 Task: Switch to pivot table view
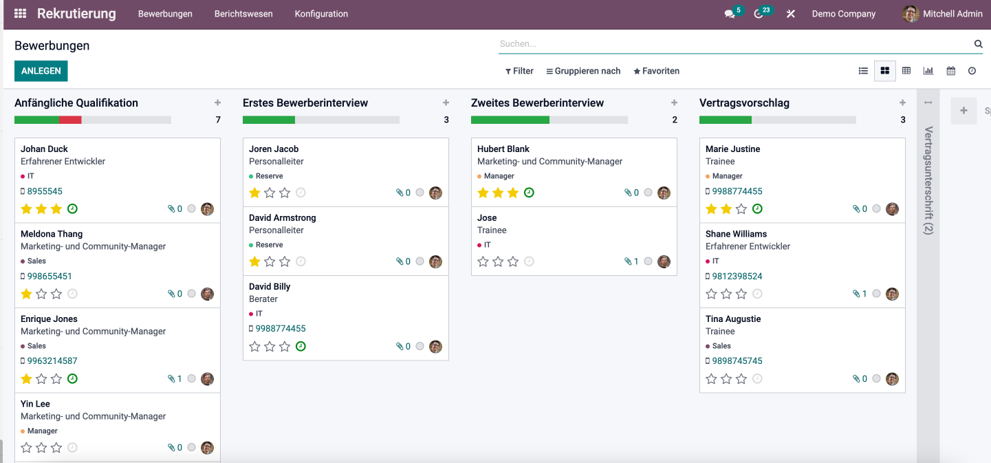(906, 71)
